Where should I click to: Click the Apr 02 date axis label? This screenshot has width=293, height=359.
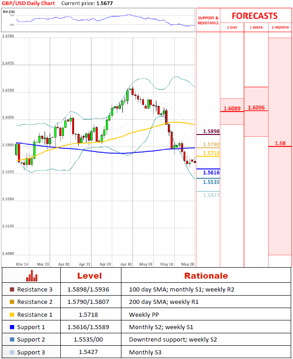coord(64,264)
